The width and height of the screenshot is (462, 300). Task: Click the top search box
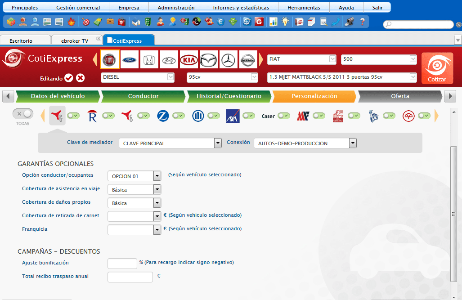click(418, 24)
